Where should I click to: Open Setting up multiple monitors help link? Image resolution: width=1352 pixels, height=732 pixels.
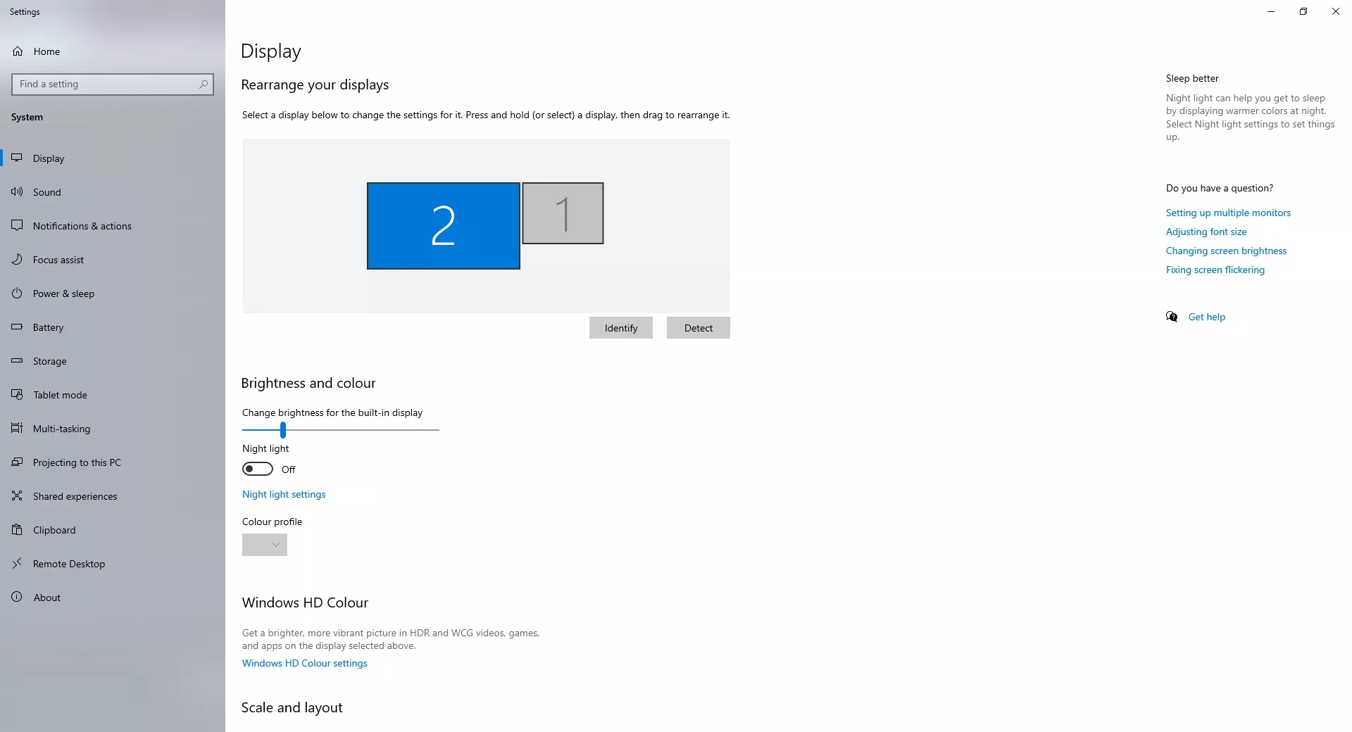click(x=1228, y=213)
